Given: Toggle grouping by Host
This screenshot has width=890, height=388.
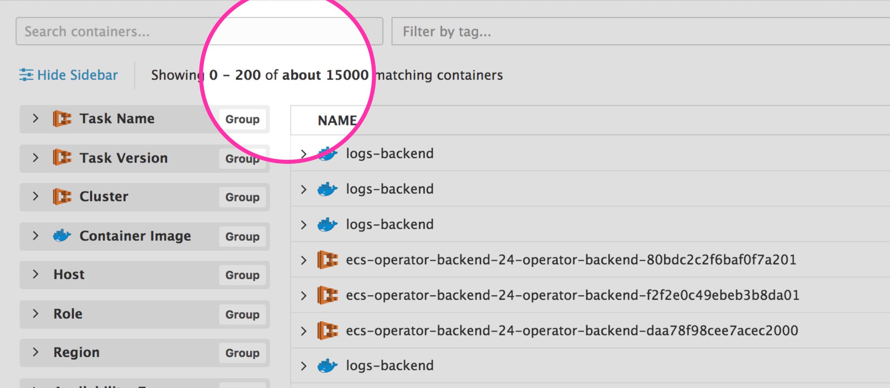Looking at the screenshot, I should (x=242, y=275).
